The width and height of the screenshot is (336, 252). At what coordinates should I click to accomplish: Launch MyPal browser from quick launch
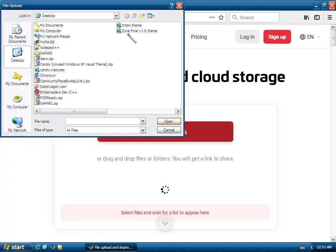coord(53,247)
